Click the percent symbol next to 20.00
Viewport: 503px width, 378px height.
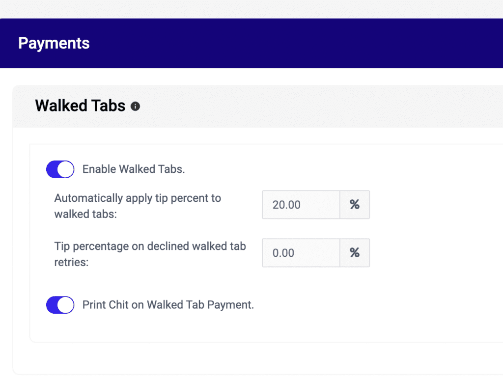355,205
